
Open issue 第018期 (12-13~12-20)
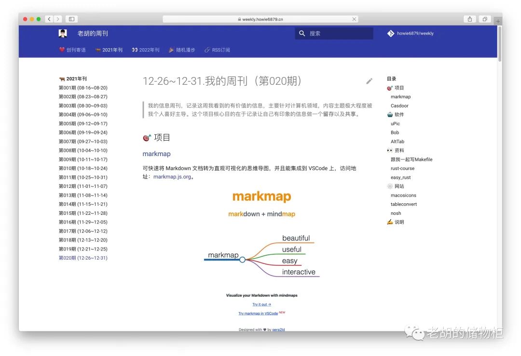(83, 240)
